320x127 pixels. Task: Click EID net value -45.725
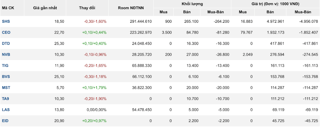coord(312,121)
